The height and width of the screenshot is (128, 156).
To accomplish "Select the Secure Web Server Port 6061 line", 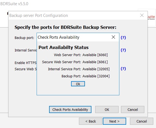I will click(75, 62).
